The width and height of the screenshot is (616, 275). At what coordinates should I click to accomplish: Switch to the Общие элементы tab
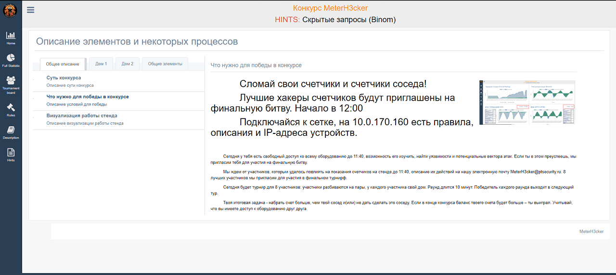(x=165, y=64)
